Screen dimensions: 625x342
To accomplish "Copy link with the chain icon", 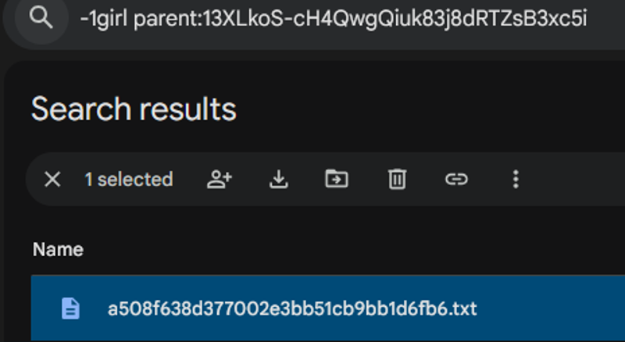I will pos(456,179).
